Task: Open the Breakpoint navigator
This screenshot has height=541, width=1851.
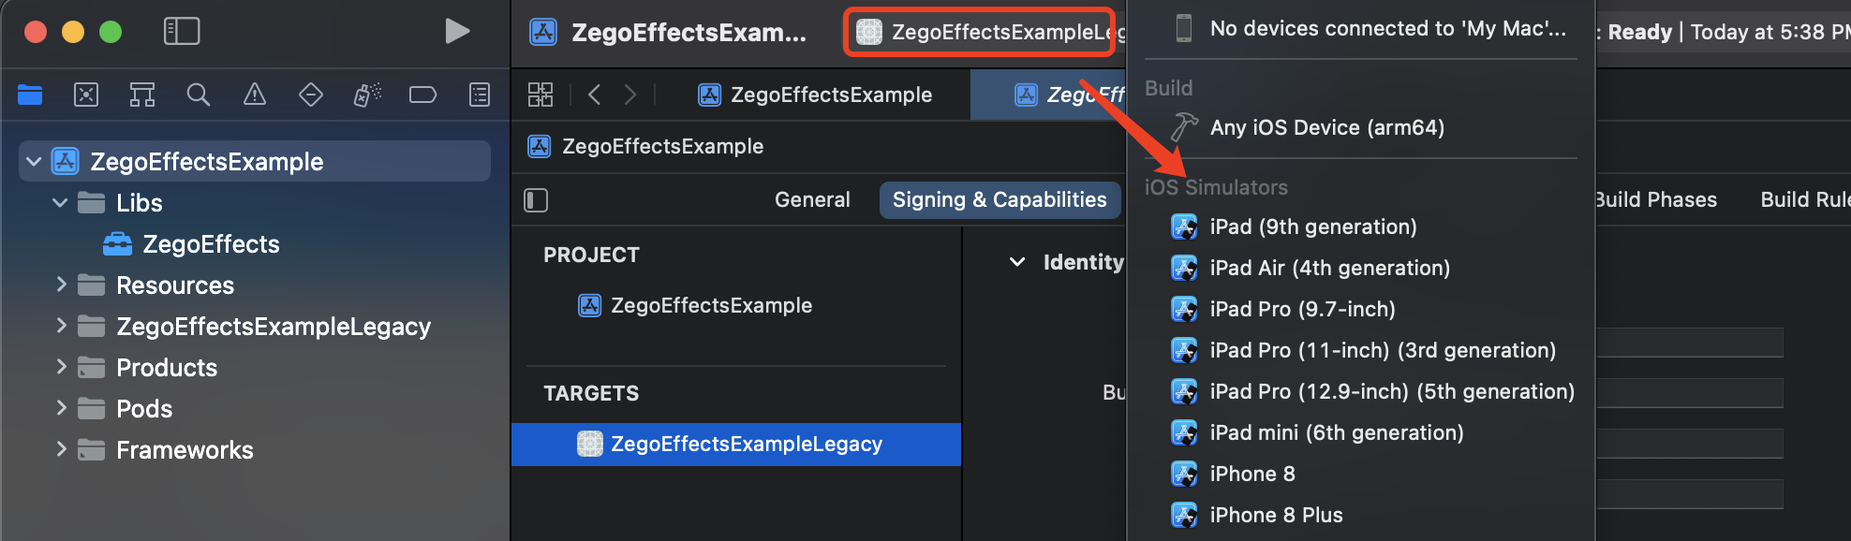Action: [423, 95]
